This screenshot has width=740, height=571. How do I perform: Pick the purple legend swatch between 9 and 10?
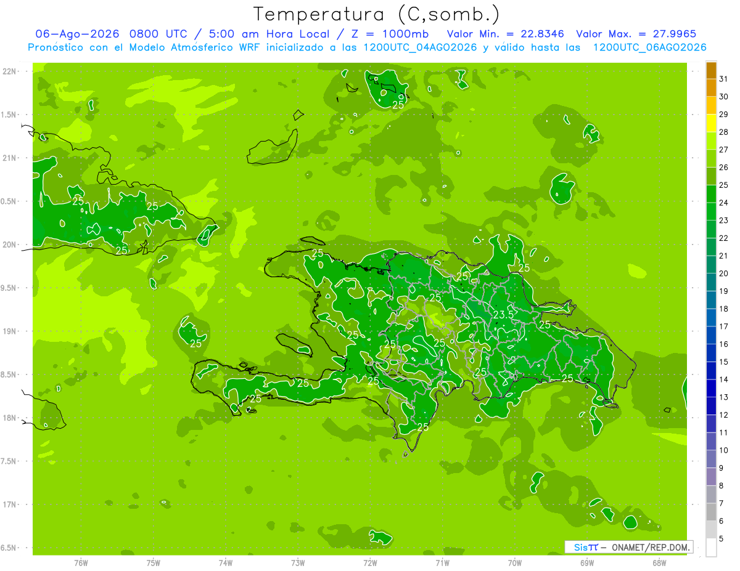pyautogui.click(x=712, y=459)
